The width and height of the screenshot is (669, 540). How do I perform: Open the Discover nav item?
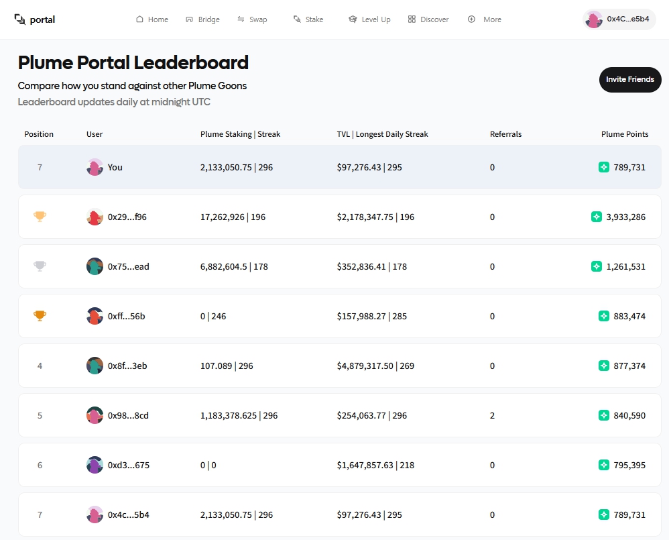pyautogui.click(x=428, y=19)
